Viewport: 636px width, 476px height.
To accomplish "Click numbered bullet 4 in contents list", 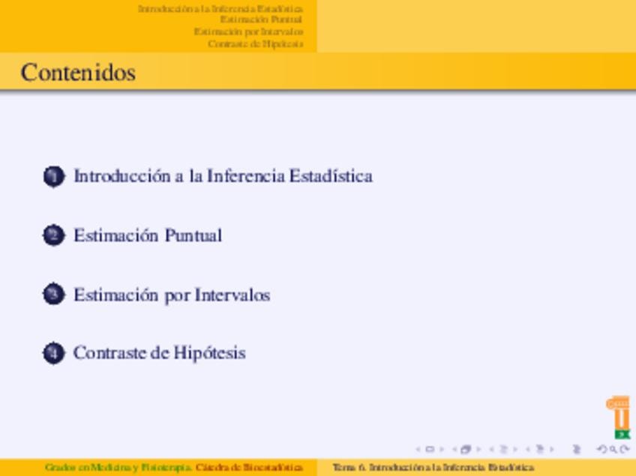I will [54, 353].
